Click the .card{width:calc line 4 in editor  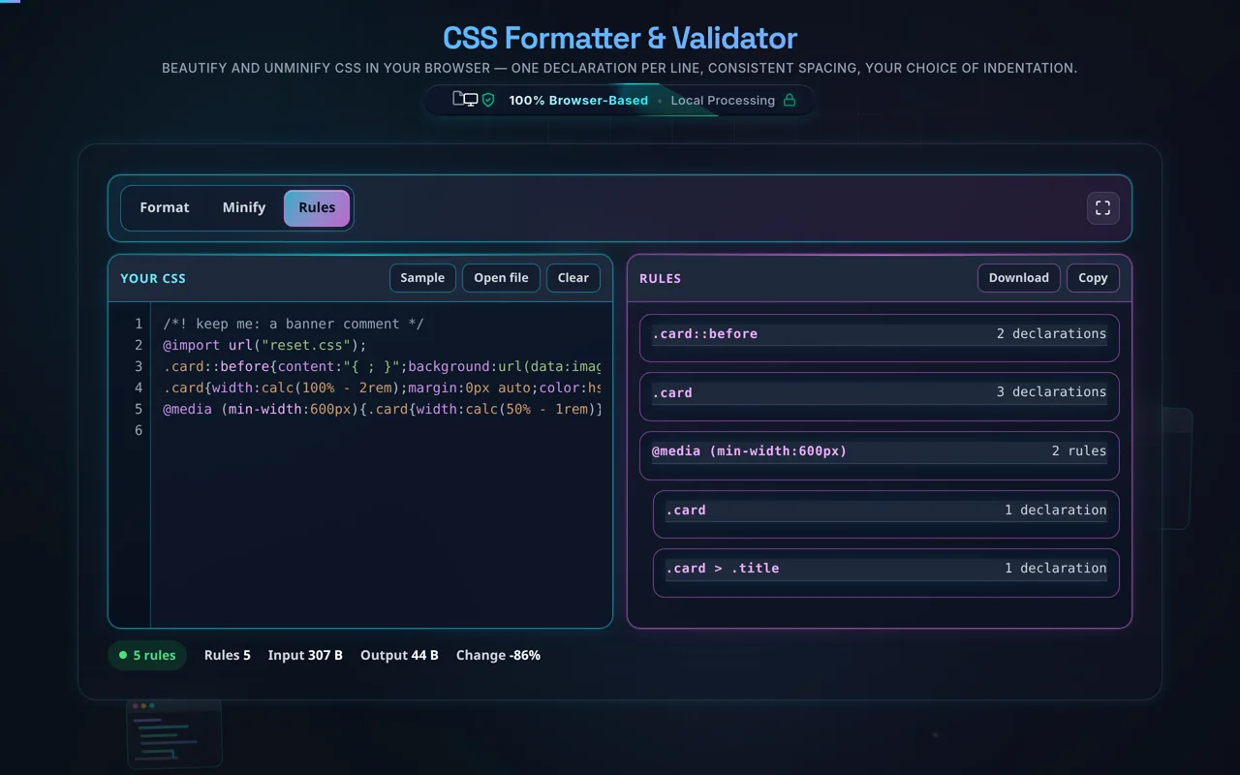tap(382, 387)
